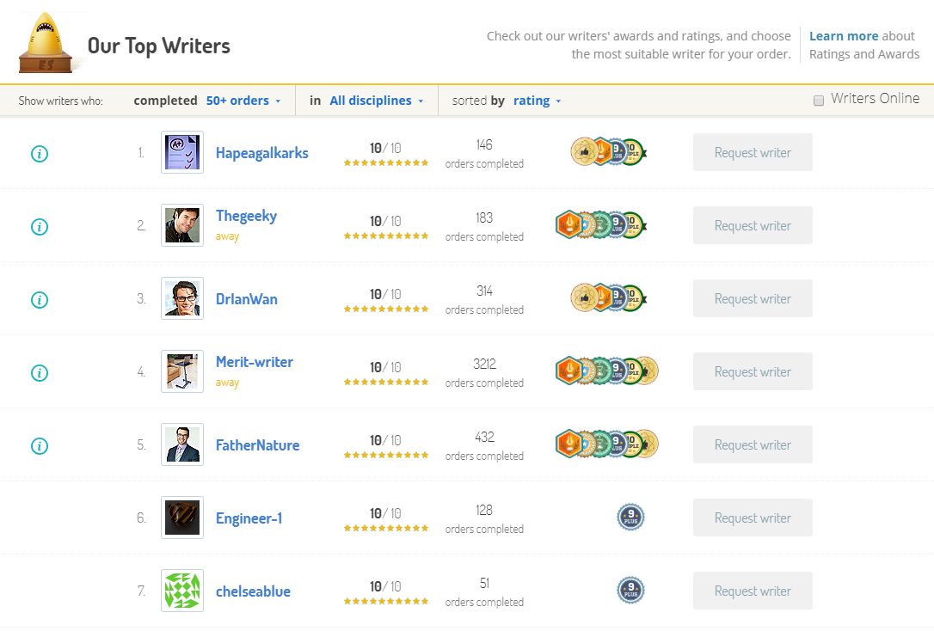Click the info icon on Merit-writer row

pyautogui.click(x=40, y=373)
